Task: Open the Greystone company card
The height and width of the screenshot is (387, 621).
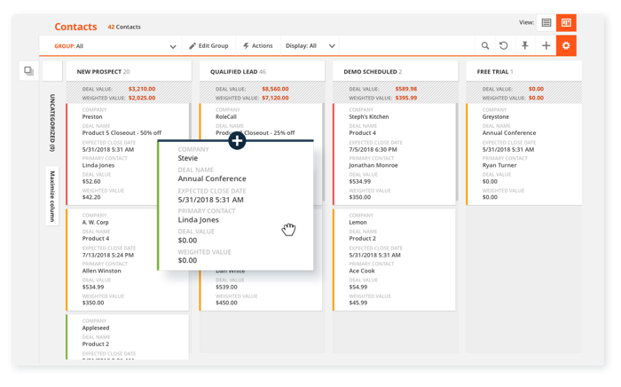Action: point(524,154)
